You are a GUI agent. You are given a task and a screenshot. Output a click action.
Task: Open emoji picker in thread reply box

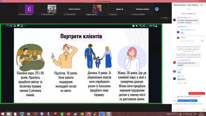(186, 41)
